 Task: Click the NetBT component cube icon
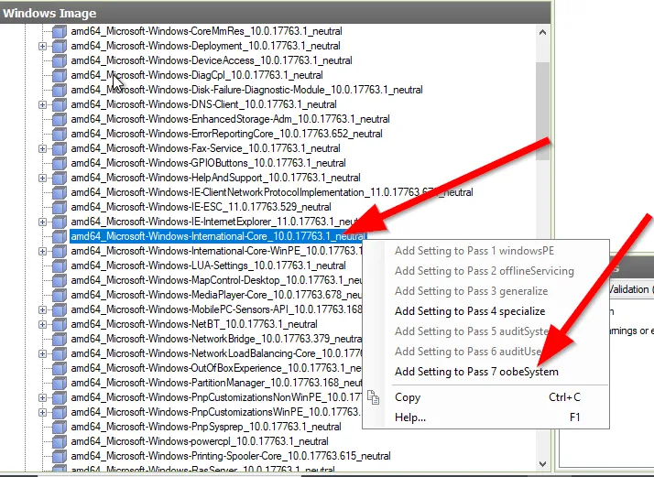60,324
